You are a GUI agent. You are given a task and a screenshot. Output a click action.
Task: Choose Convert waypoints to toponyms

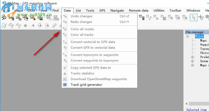click(99, 61)
